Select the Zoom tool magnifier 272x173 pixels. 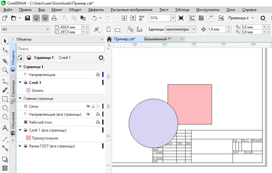5,70
